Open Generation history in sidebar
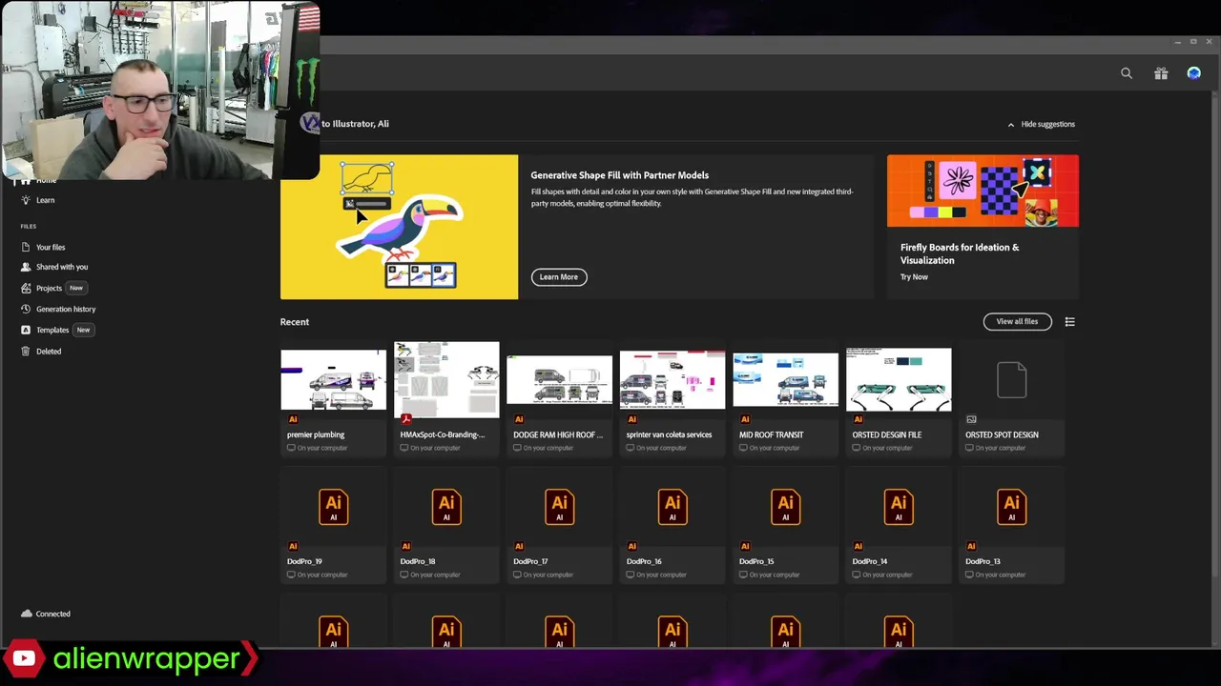 [66, 309]
